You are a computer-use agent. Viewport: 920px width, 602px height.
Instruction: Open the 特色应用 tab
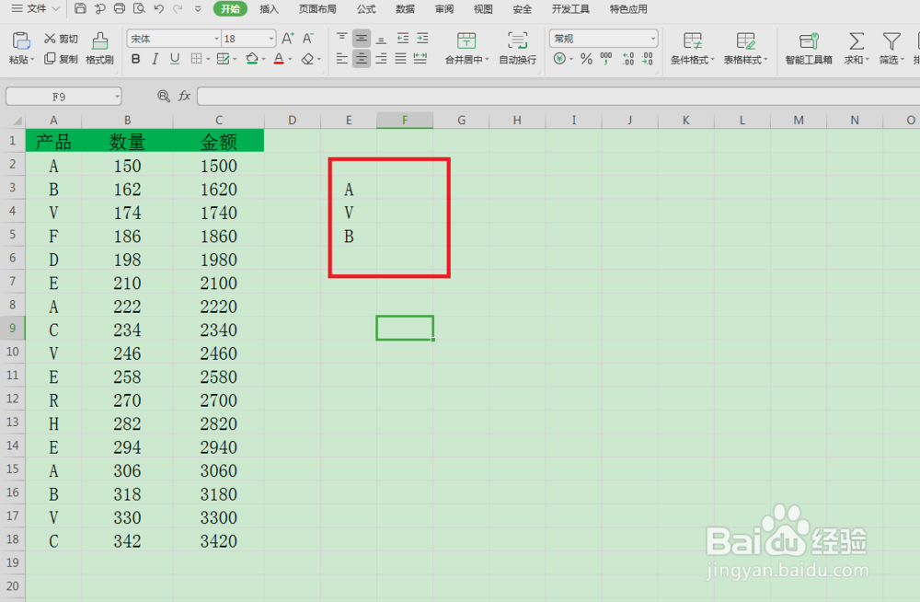point(628,9)
